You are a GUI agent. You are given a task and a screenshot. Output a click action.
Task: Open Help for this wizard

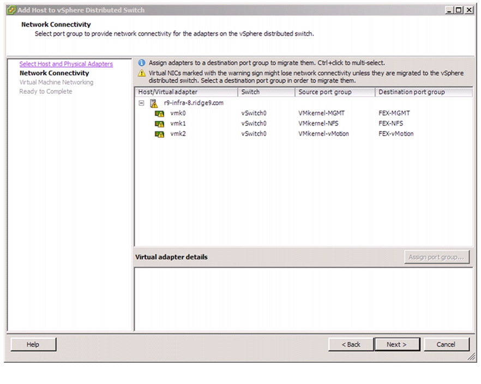pyautogui.click(x=33, y=344)
